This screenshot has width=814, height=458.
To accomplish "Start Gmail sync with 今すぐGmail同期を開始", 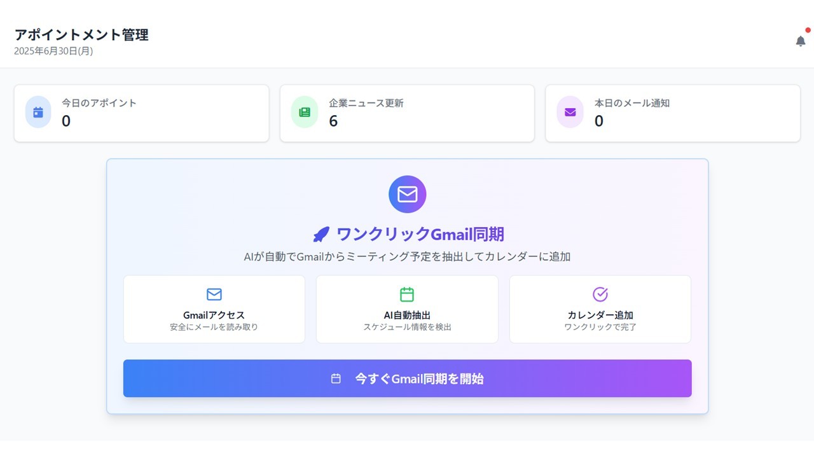I will pos(407,378).
